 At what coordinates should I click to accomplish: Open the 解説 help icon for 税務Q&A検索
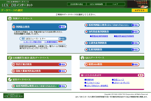point(135,64)
